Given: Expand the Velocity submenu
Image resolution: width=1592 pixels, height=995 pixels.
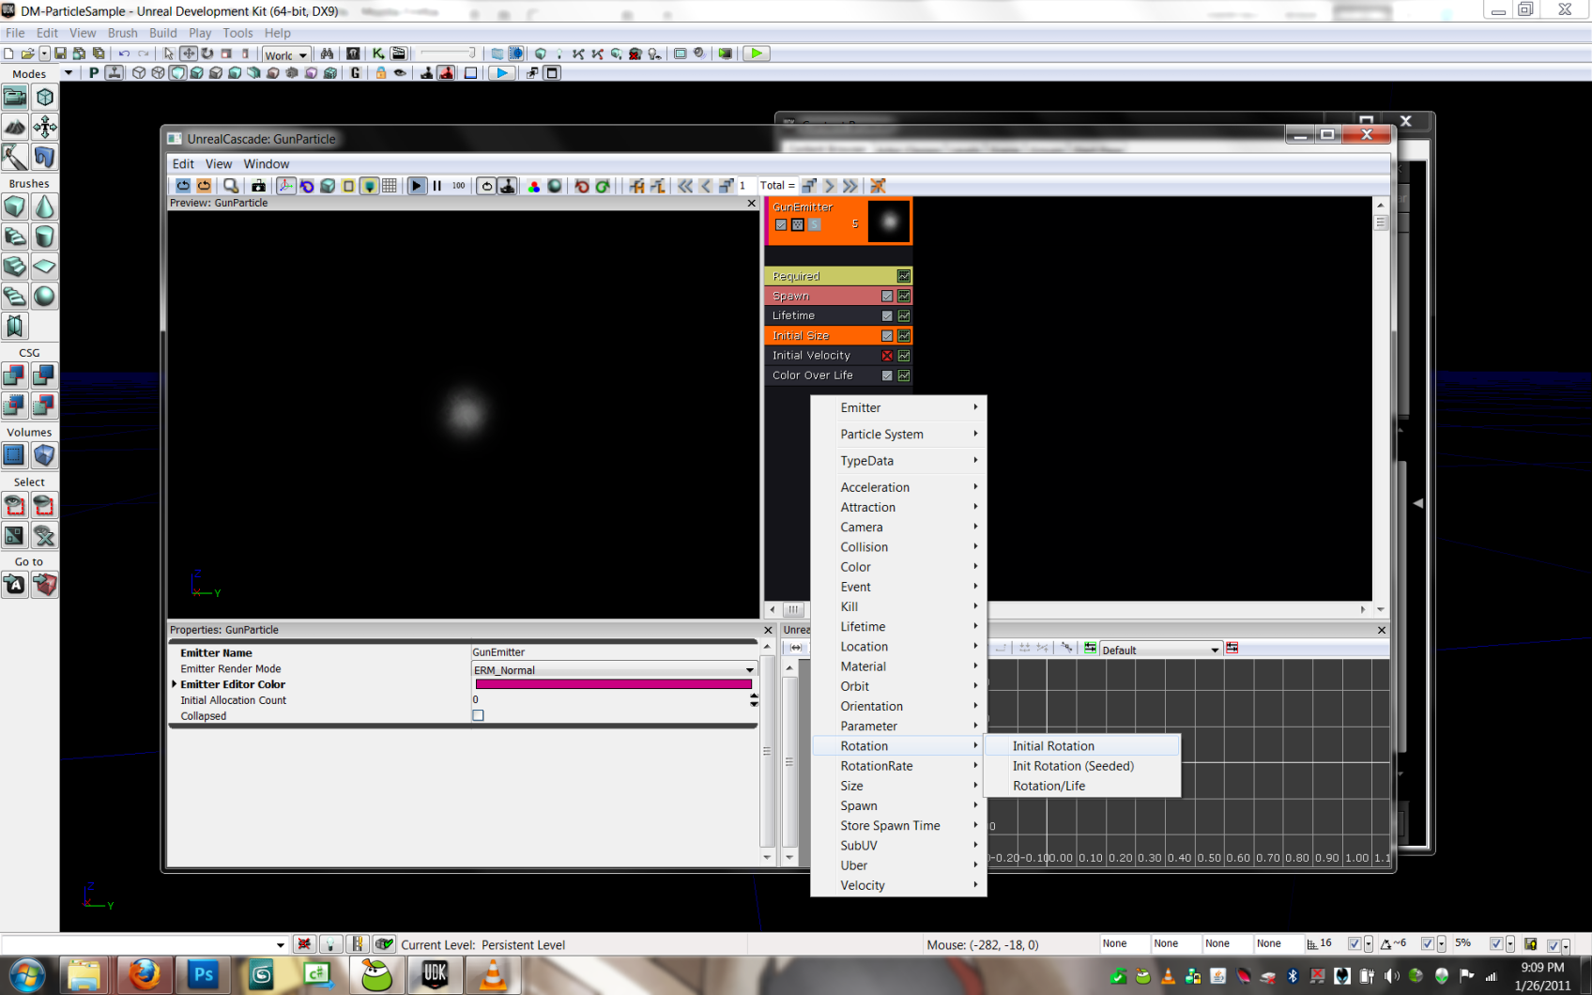Looking at the screenshot, I should click(x=898, y=885).
